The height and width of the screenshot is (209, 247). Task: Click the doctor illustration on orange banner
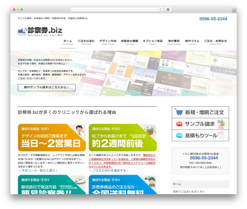(80, 131)
